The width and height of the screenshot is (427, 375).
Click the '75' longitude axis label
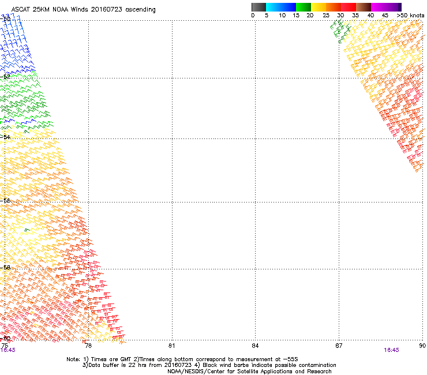[5, 346]
